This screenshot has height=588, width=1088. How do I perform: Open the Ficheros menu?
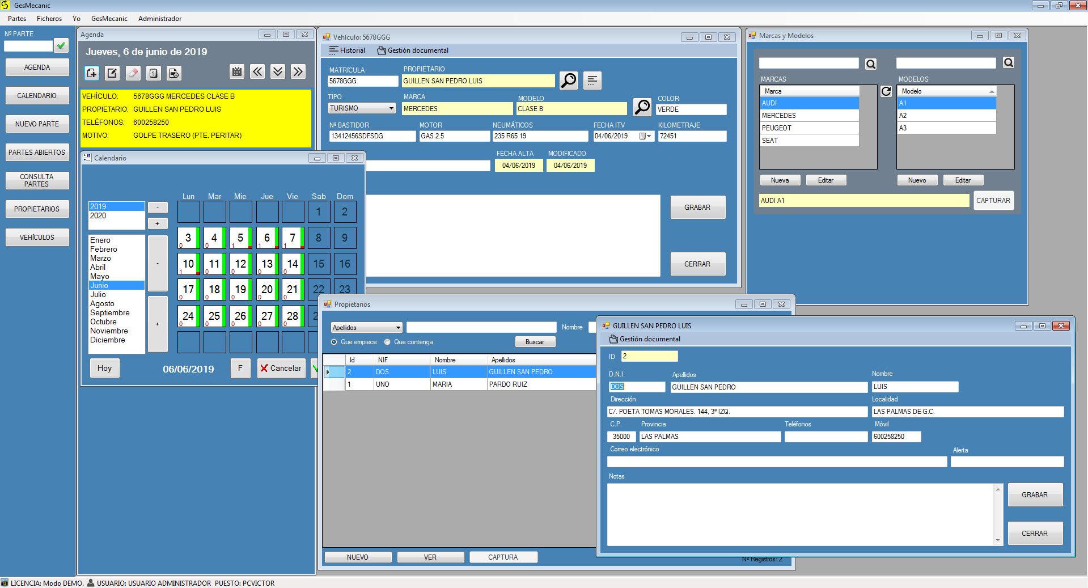(x=49, y=19)
